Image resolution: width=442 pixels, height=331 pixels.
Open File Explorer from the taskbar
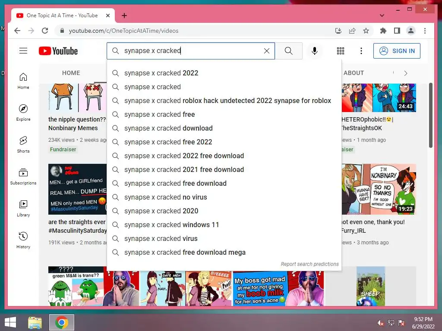click(35, 322)
